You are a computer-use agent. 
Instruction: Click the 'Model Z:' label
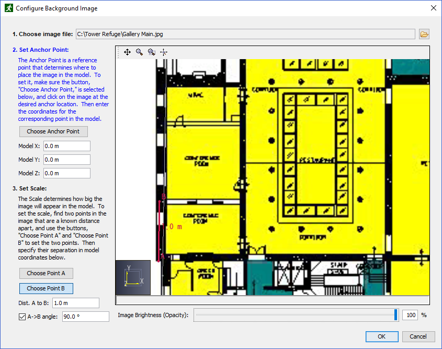click(x=29, y=173)
